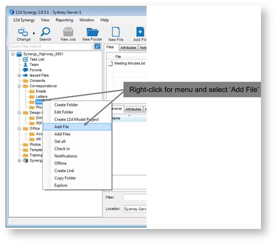Select the Synergy_Highway_0001 job icon

[19, 54]
